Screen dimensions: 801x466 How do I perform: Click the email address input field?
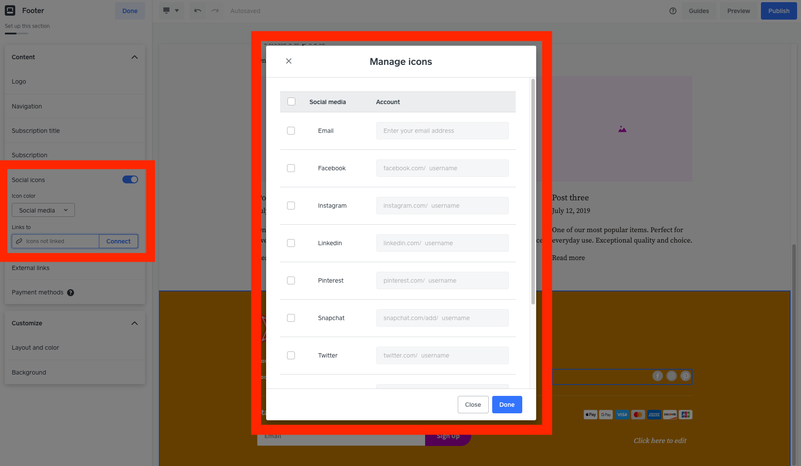coord(443,131)
